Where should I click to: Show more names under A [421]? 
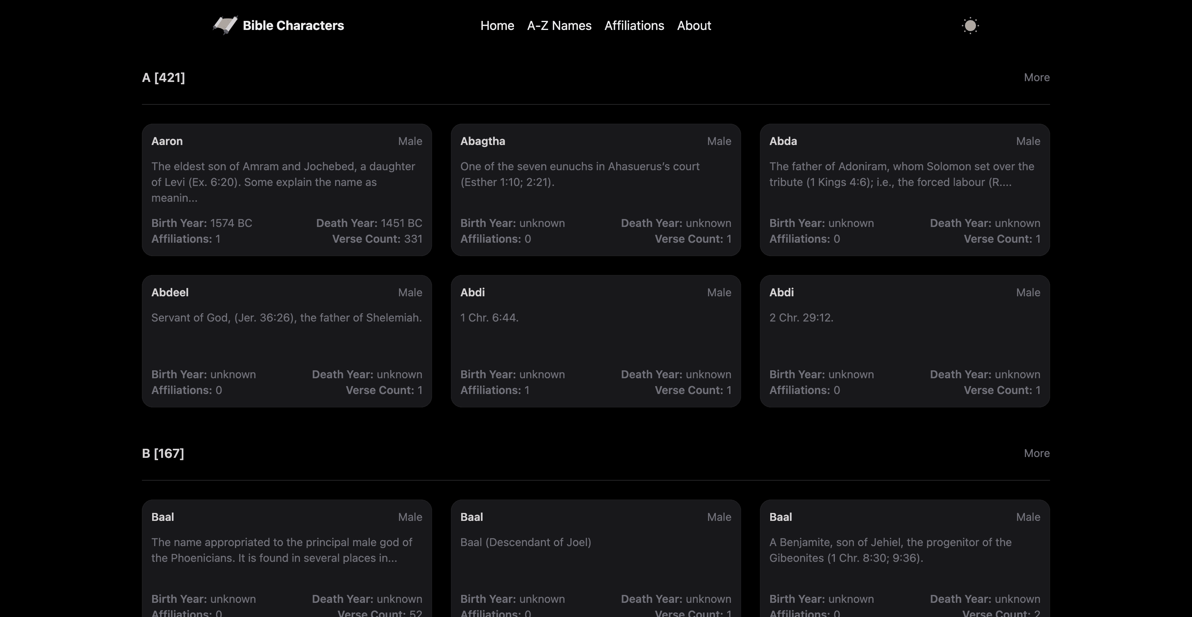pyautogui.click(x=1037, y=77)
